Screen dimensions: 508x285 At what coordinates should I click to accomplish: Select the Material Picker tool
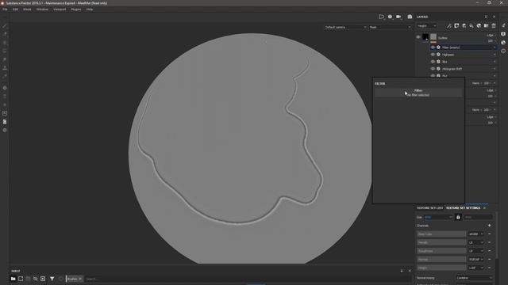click(5, 76)
